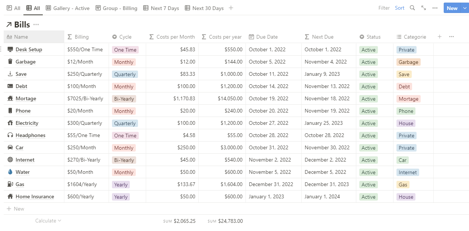Open the view options ellipsis menu
This screenshot has width=469, height=231.
(x=435, y=8)
